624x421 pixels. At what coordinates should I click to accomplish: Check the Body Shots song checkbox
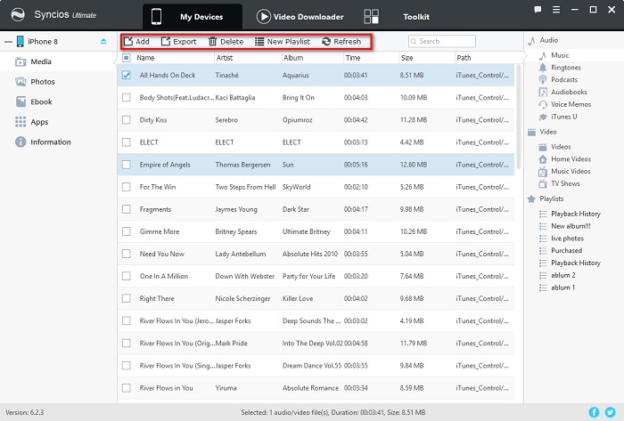pyautogui.click(x=127, y=97)
